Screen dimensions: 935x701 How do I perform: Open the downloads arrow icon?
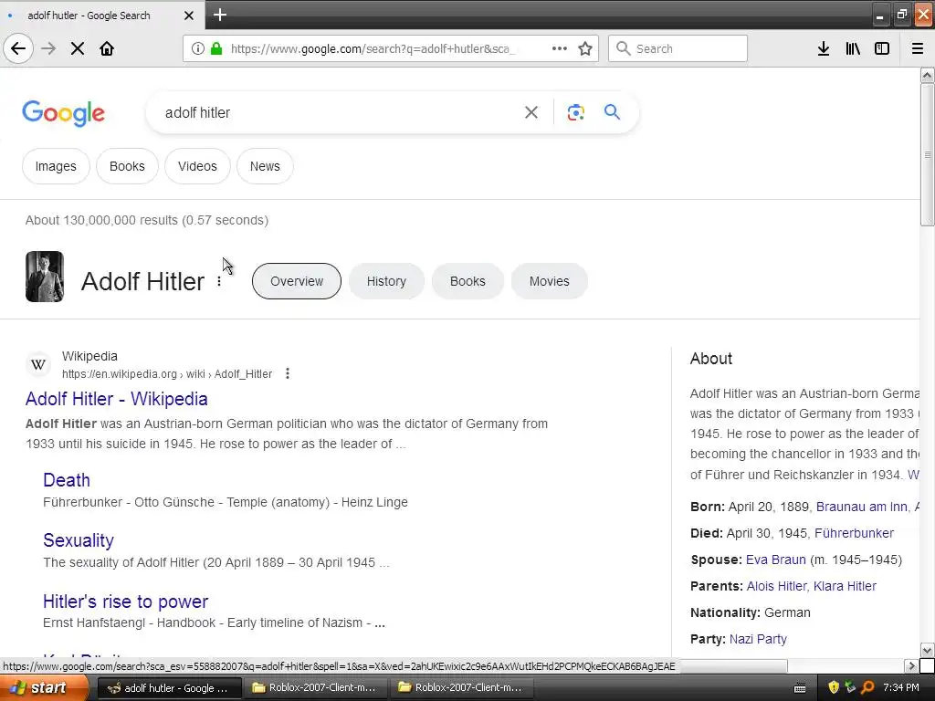824,48
